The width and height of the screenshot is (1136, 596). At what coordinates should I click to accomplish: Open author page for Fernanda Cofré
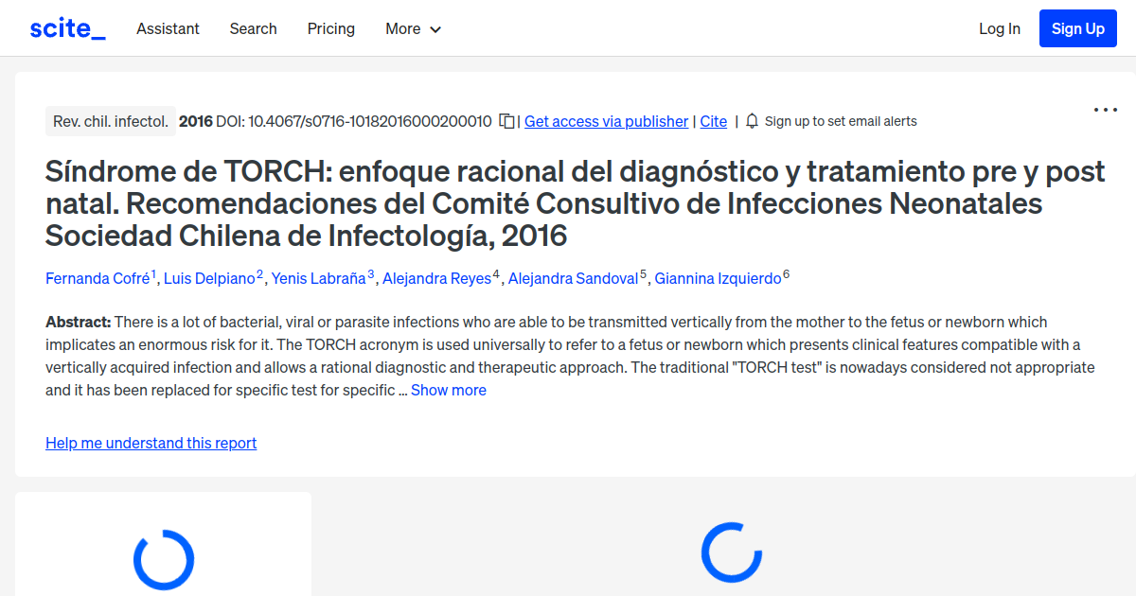(97, 278)
